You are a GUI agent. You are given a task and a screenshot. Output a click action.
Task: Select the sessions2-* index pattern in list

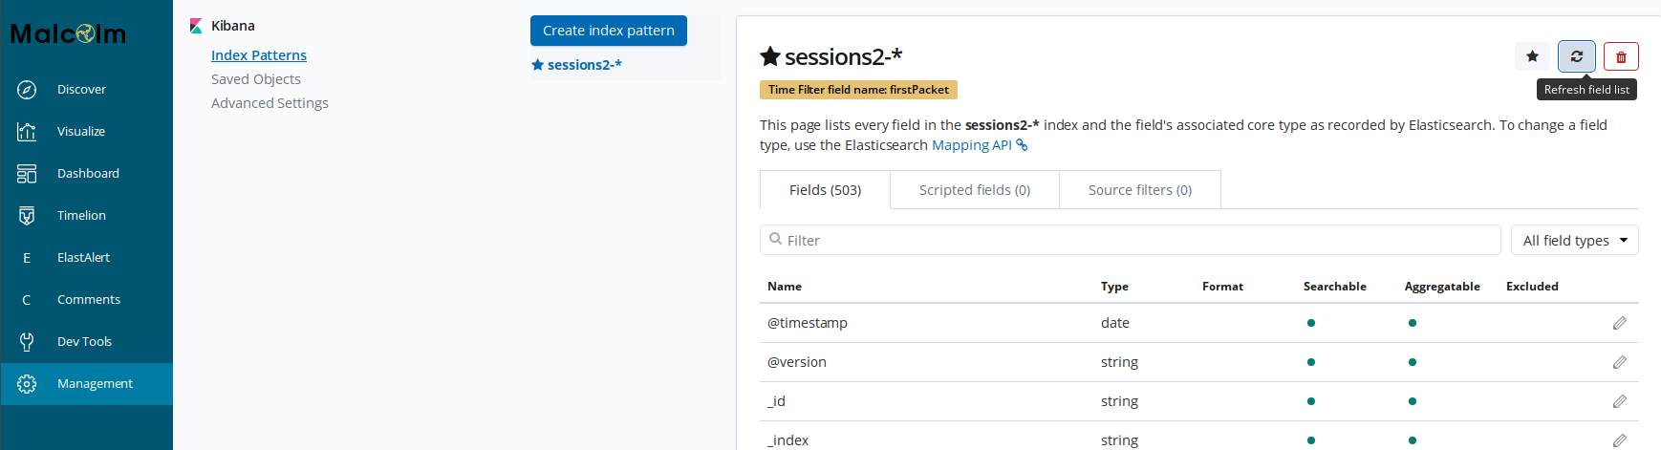click(x=584, y=65)
